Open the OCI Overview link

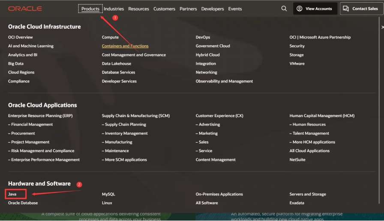pyautogui.click(x=20, y=37)
